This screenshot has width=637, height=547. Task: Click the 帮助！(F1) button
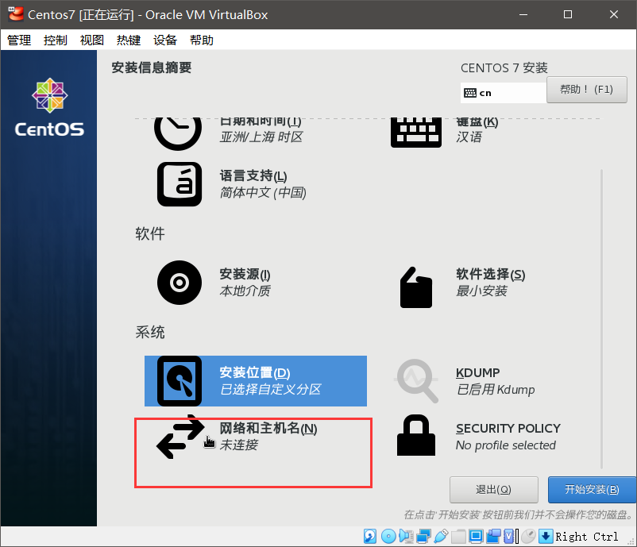tap(587, 90)
